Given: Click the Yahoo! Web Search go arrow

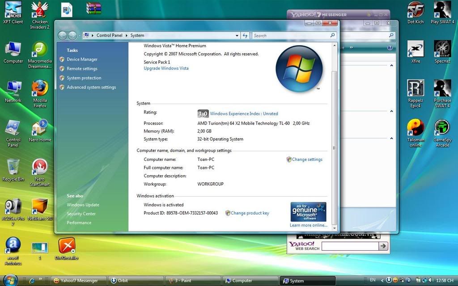Looking at the screenshot, I should [383, 246].
